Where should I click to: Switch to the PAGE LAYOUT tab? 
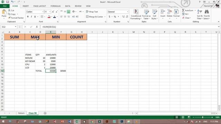click(40, 6)
